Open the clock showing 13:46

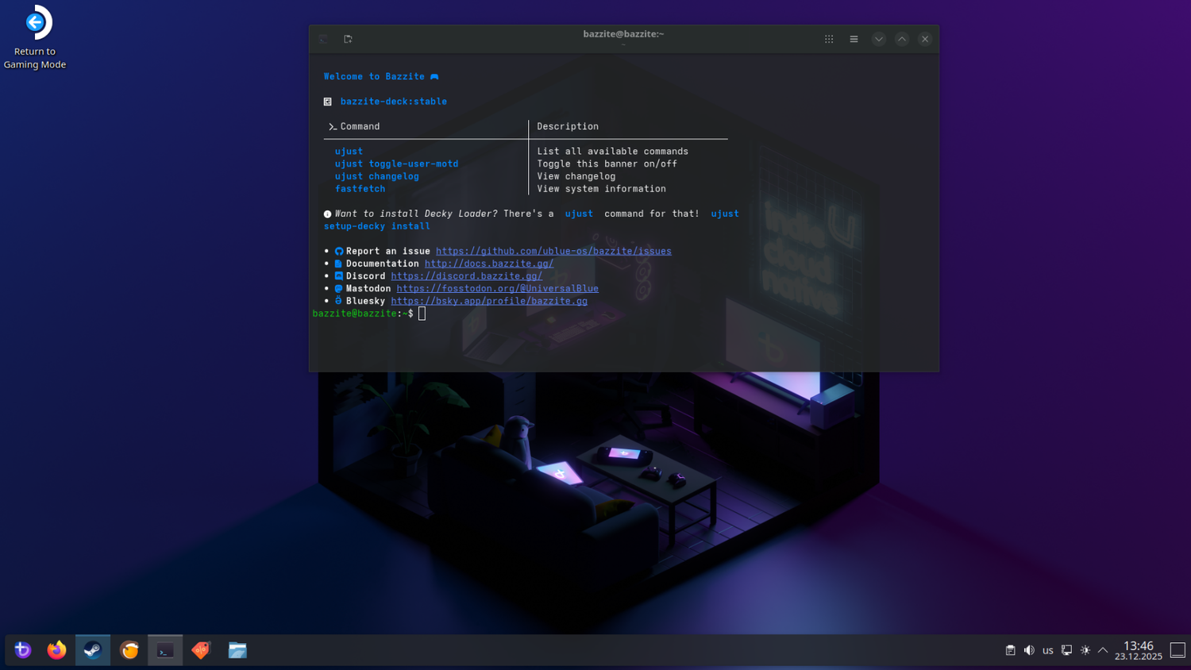(x=1139, y=650)
